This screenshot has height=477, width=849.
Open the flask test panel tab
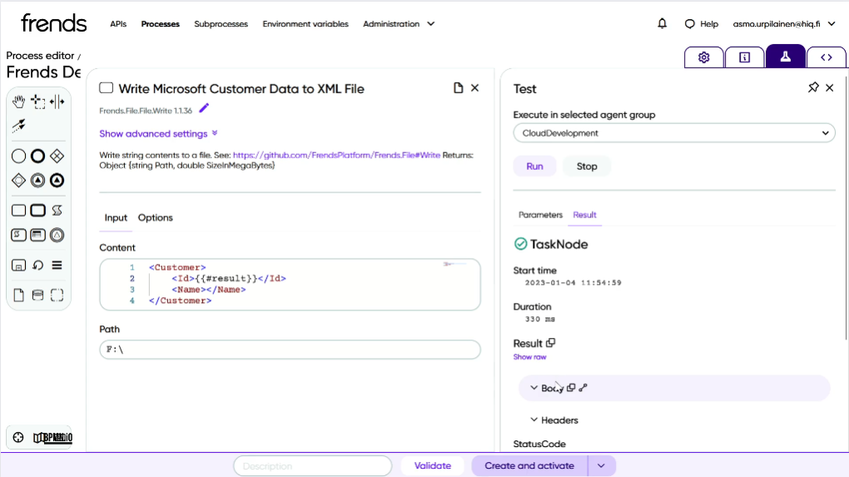click(785, 57)
